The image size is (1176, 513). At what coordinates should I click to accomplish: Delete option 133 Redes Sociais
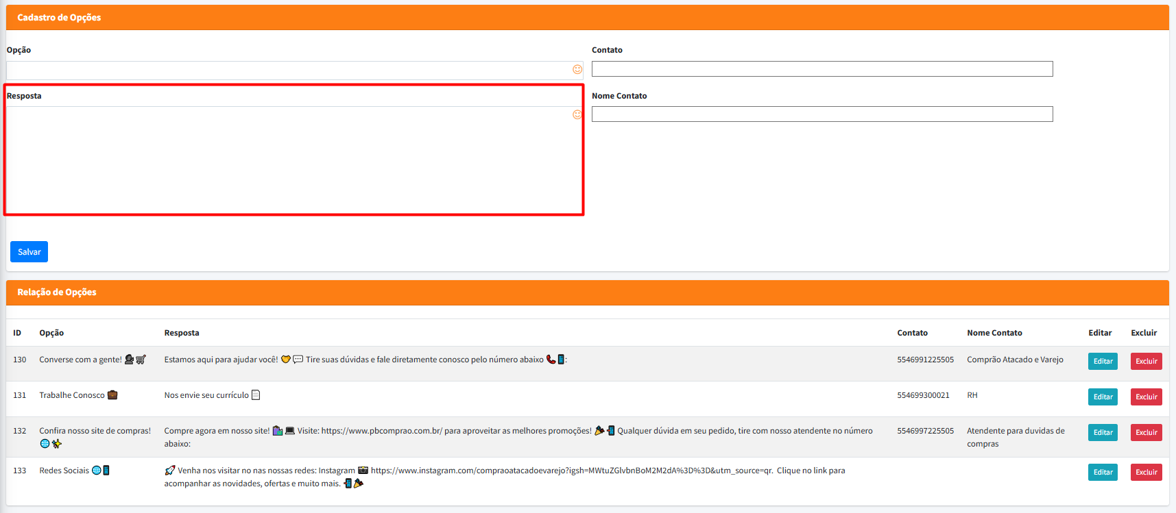pyautogui.click(x=1146, y=472)
